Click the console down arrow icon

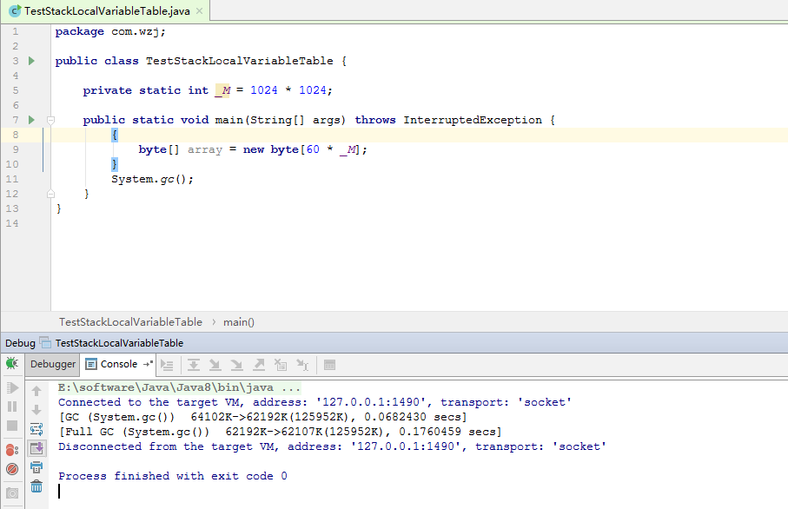tap(36, 410)
